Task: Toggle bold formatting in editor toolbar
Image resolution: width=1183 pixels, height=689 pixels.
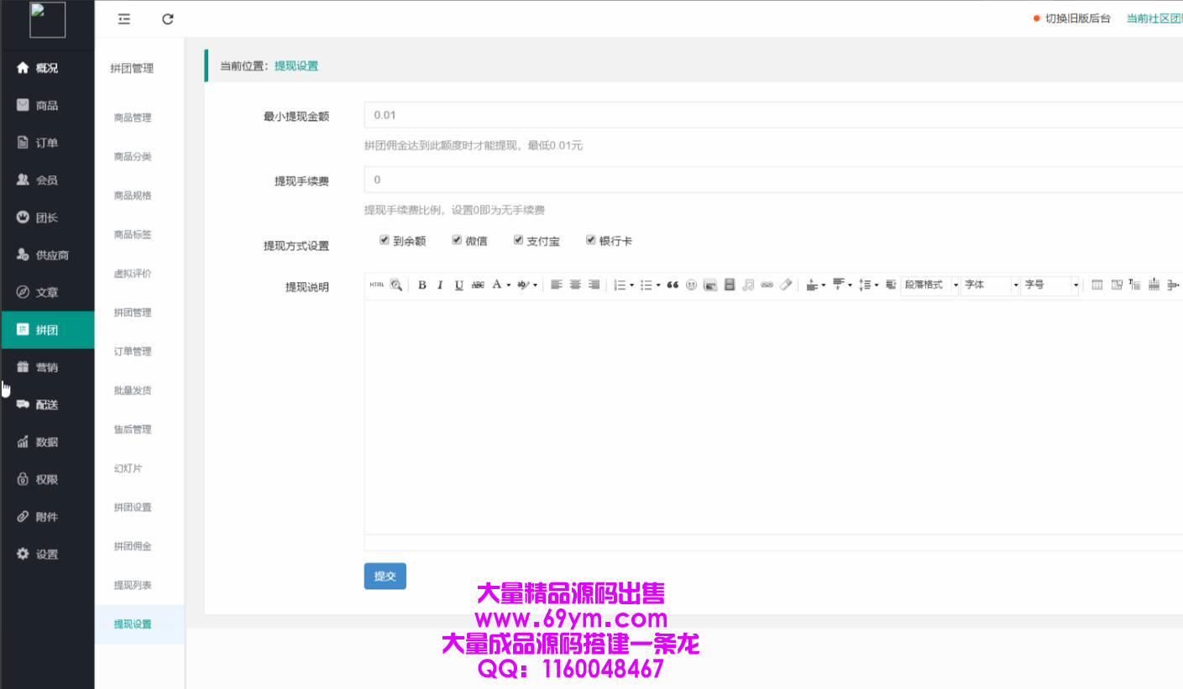Action: [x=421, y=285]
